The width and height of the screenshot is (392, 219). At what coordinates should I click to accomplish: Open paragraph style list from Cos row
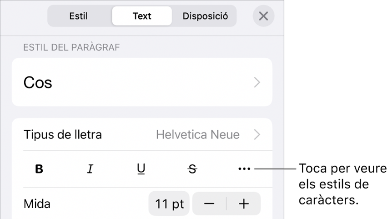(142, 82)
